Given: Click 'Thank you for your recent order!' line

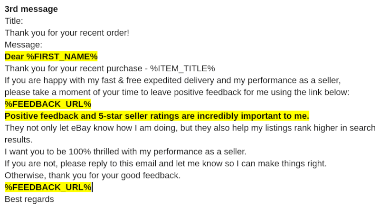Looking at the screenshot, I should (67, 33).
